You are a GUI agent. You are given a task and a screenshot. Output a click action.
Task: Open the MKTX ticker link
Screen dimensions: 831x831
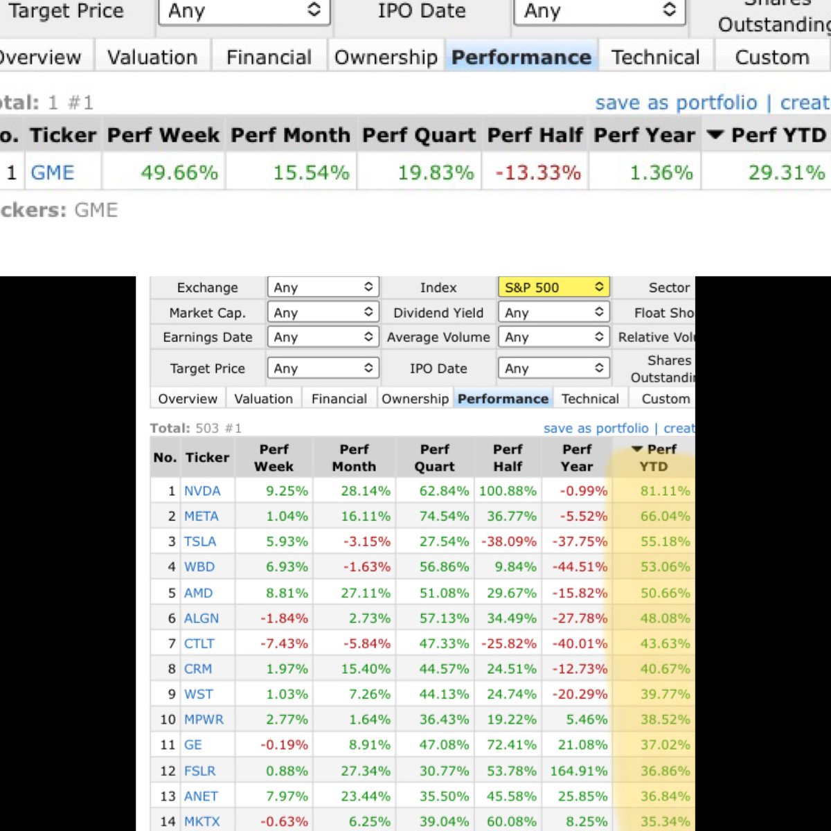click(x=202, y=821)
